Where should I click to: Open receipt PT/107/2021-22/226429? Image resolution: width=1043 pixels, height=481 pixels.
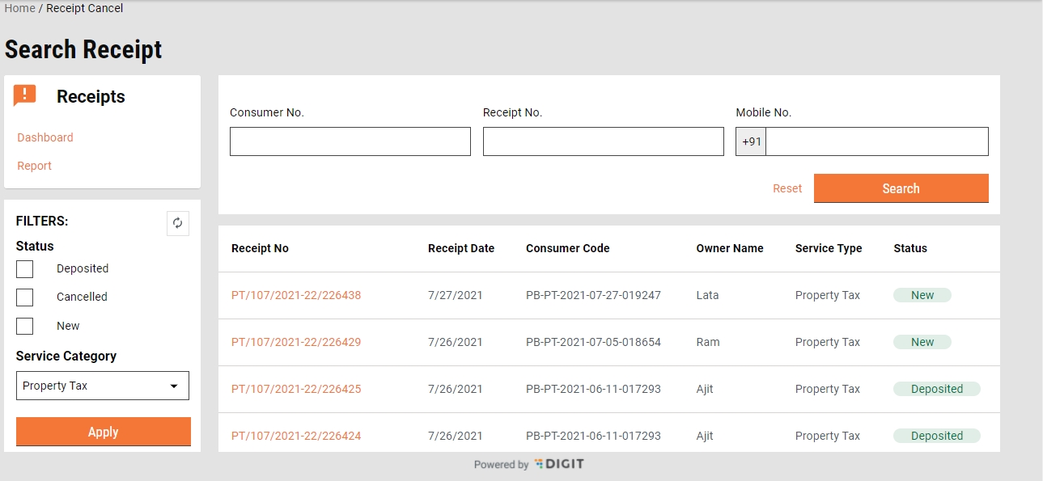pos(296,342)
